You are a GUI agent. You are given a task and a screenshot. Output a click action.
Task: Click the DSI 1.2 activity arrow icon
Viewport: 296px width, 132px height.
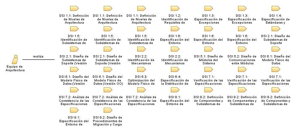coord(175,9)
